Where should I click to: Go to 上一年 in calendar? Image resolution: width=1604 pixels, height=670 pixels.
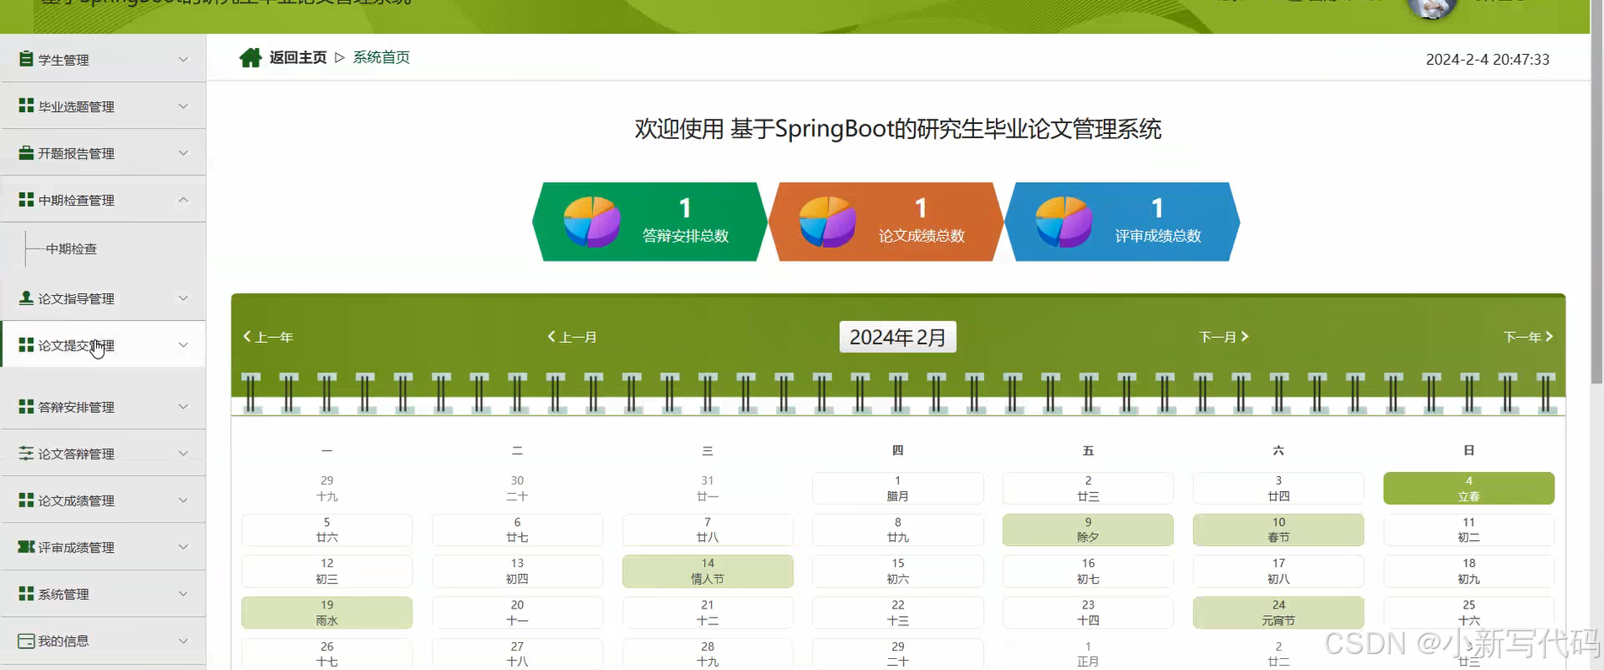click(268, 337)
